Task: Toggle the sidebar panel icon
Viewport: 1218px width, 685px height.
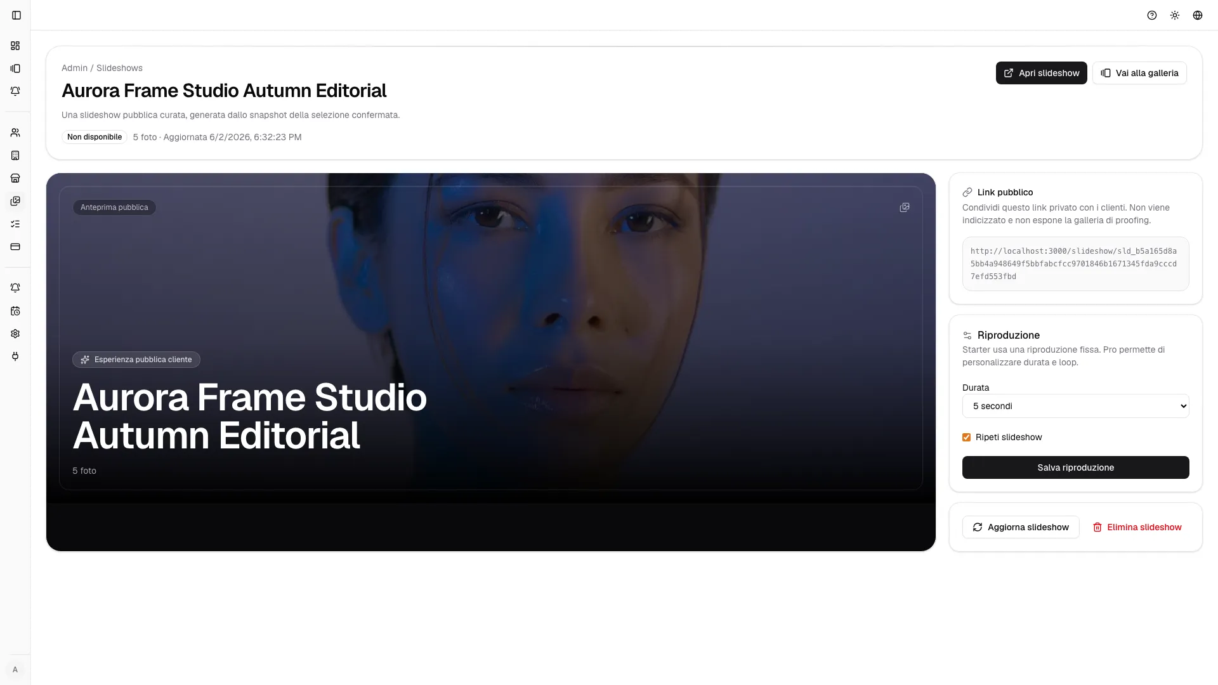Action: (x=16, y=15)
